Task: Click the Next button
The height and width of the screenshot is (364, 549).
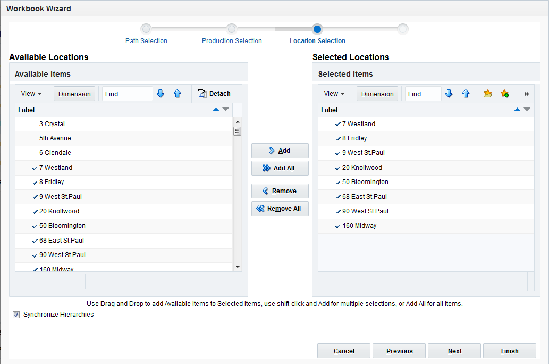Action: pos(454,351)
